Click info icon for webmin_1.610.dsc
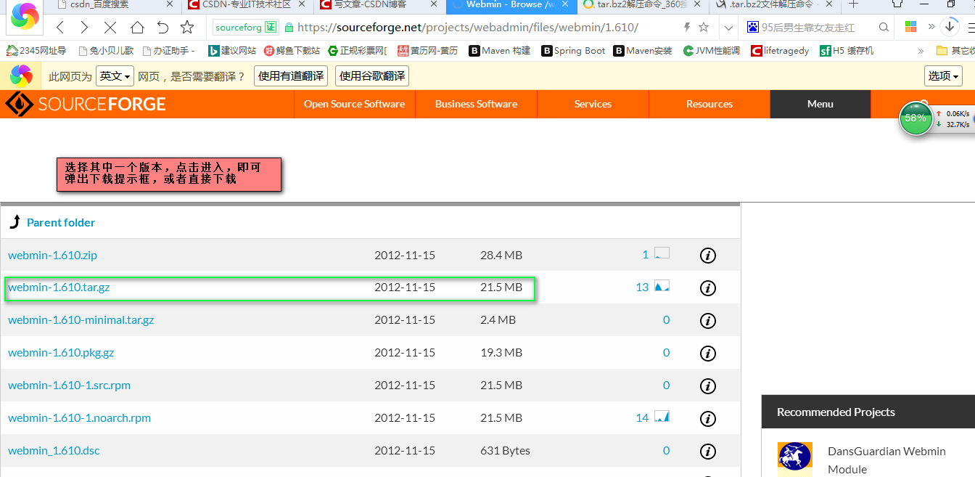 pos(708,452)
